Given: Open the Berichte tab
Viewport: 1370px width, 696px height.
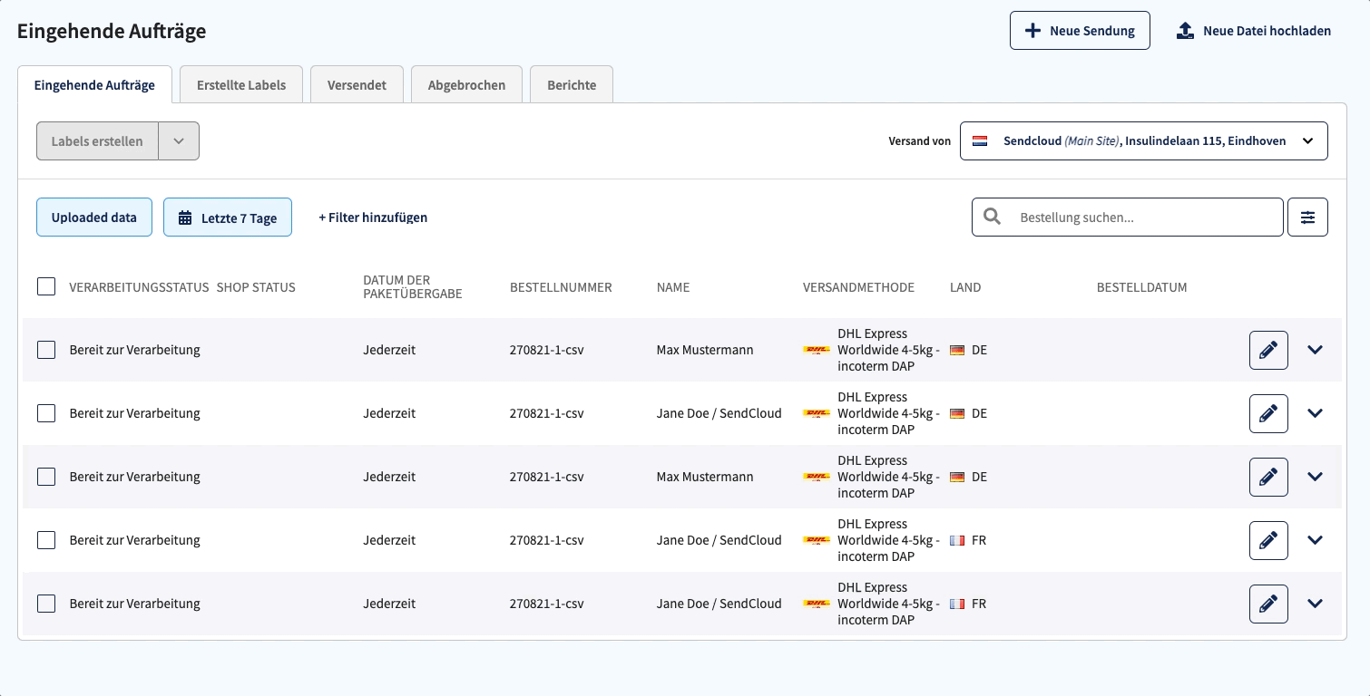Looking at the screenshot, I should 572,84.
